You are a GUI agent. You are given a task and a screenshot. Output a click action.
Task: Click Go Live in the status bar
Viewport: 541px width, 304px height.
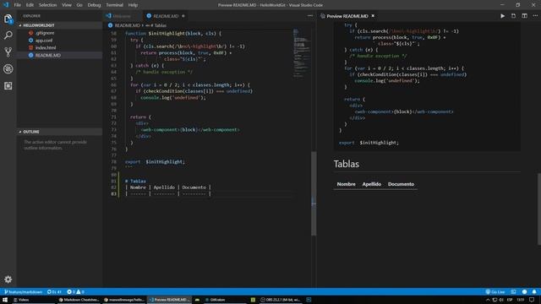tap(495, 292)
